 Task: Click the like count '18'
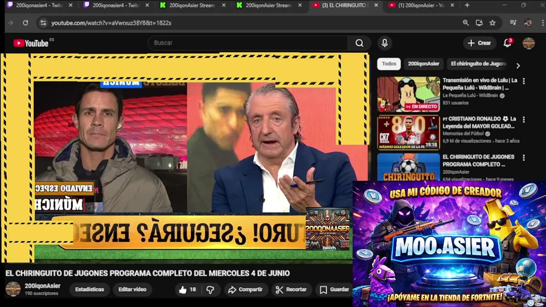pos(193,290)
